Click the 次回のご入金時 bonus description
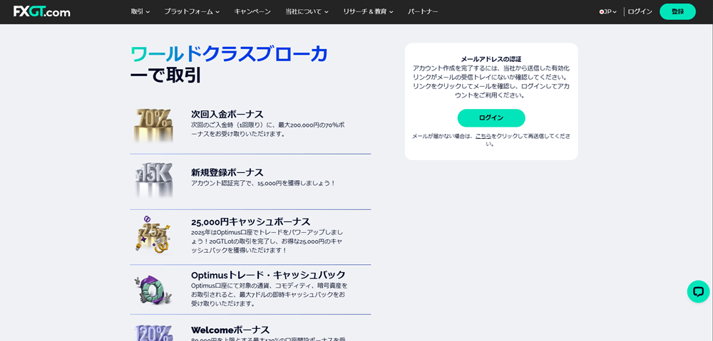Viewport: 713px width, 341px height. coord(267,130)
